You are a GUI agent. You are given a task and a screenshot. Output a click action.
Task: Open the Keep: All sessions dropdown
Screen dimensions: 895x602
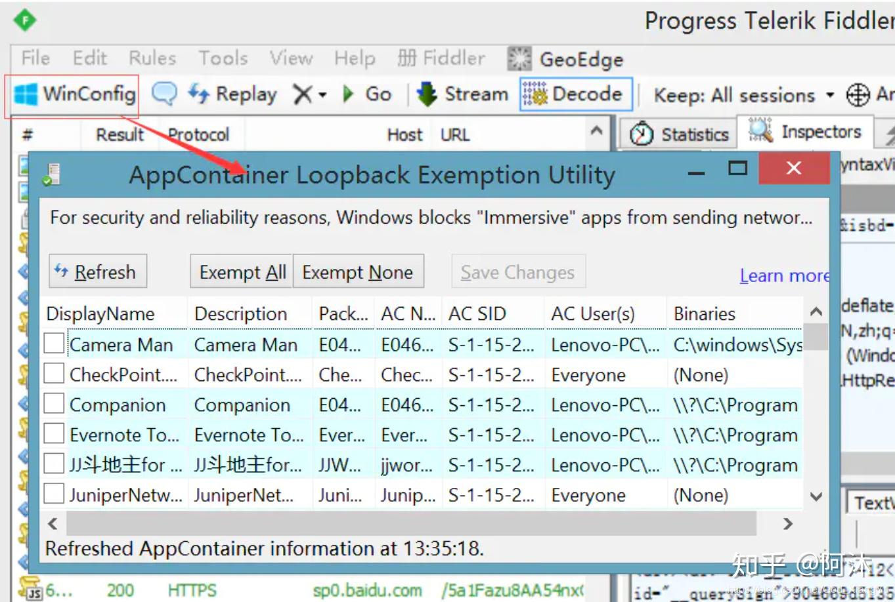[744, 95]
